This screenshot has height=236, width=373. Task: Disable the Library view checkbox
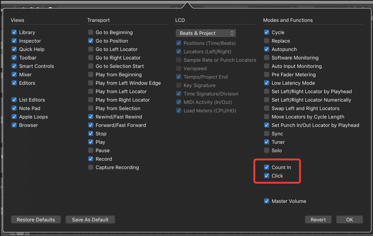point(14,32)
